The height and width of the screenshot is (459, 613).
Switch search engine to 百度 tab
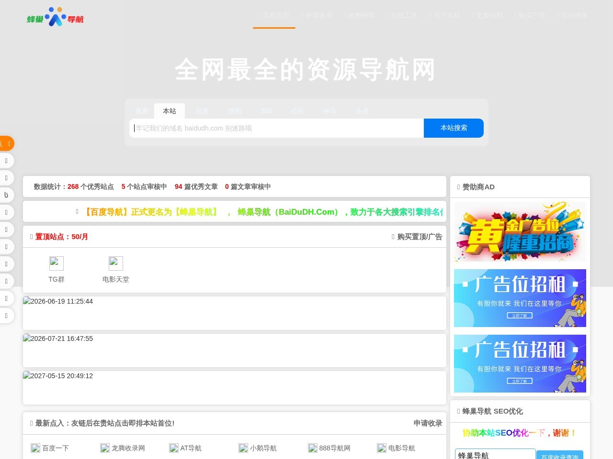pyautogui.click(x=202, y=111)
